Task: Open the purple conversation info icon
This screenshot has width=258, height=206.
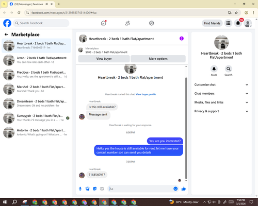Action: pyautogui.click(x=182, y=39)
